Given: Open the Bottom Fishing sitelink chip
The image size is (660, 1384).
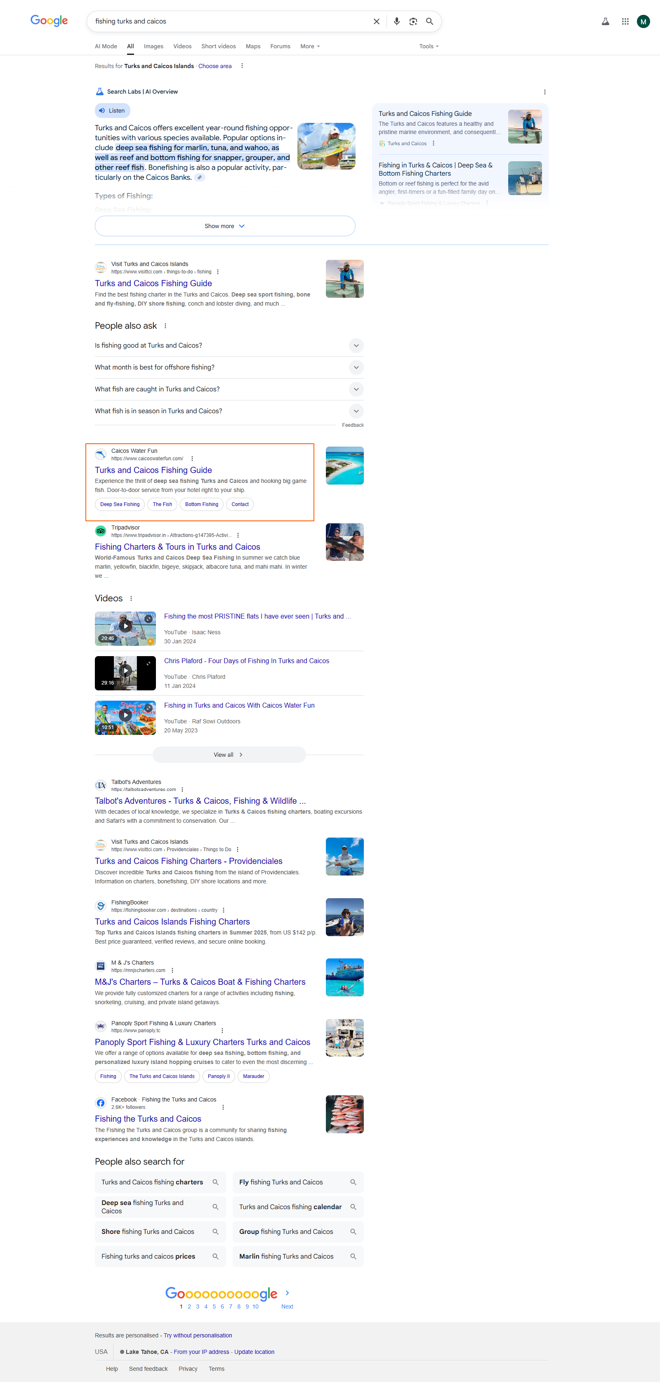Looking at the screenshot, I should (202, 504).
